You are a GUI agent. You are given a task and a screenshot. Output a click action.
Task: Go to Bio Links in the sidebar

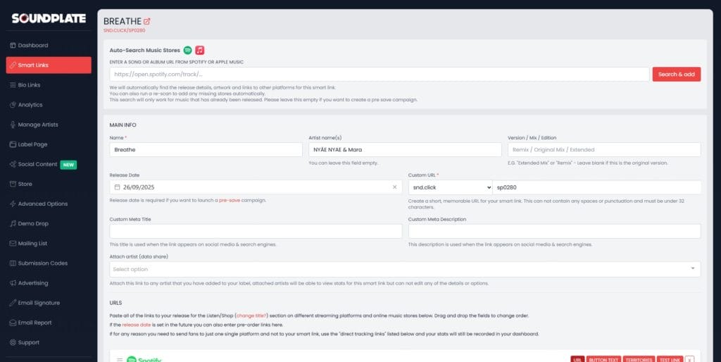pos(29,85)
